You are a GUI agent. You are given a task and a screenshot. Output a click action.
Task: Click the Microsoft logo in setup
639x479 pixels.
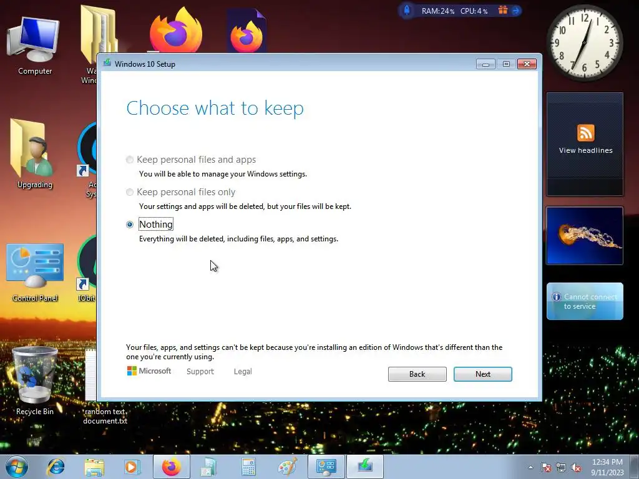pyautogui.click(x=149, y=370)
